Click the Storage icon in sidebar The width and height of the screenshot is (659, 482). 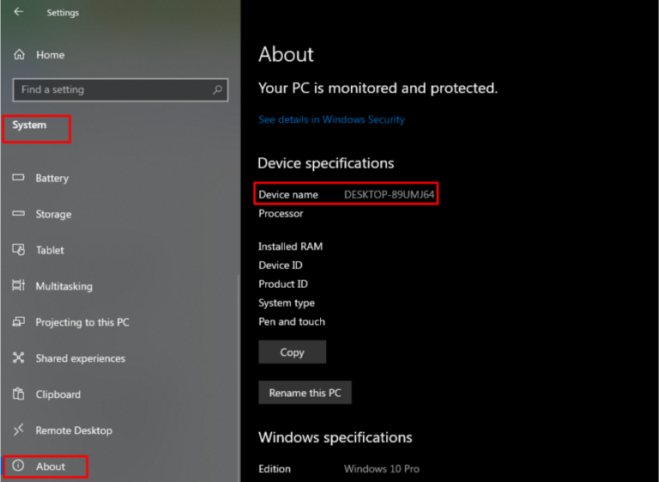(19, 214)
